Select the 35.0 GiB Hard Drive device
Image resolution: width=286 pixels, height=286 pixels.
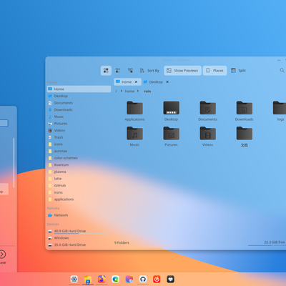coord(79,245)
